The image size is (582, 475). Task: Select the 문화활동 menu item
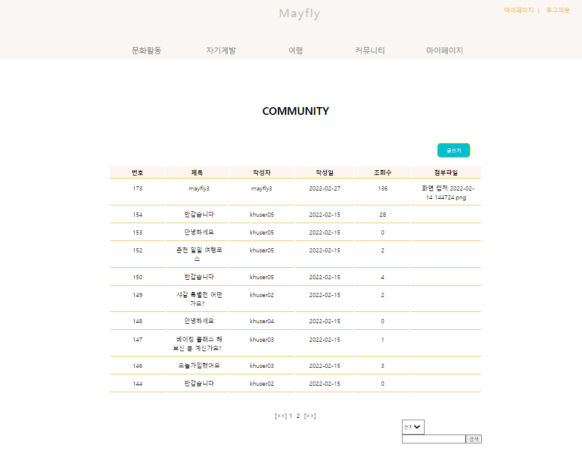147,51
